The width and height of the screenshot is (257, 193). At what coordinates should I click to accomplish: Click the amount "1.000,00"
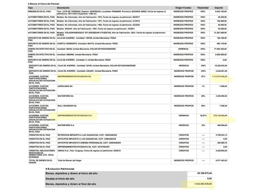pos(223,86)
